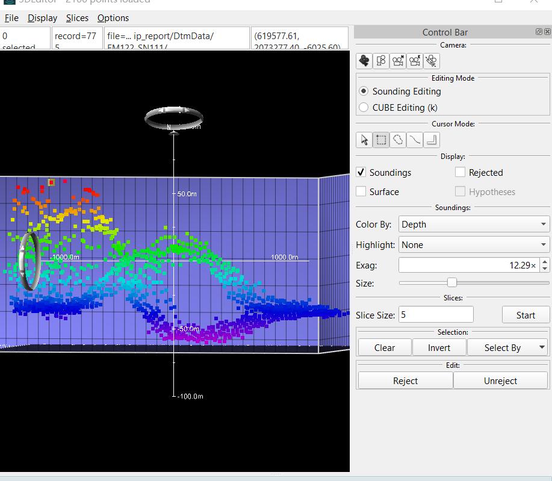The image size is (552, 481).
Task: Click the camera reset icon with dashed line
Action: (x=432, y=61)
